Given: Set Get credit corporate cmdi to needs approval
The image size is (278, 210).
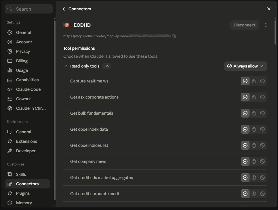Looking at the screenshot, I should tap(254, 194).
